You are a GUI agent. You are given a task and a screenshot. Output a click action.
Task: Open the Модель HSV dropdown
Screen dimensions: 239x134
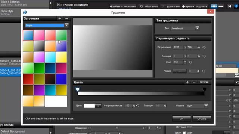[206, 106]
